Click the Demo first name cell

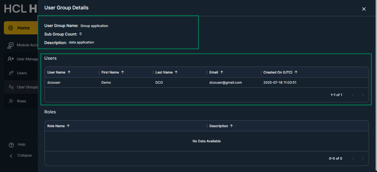(x=106, y=83)
